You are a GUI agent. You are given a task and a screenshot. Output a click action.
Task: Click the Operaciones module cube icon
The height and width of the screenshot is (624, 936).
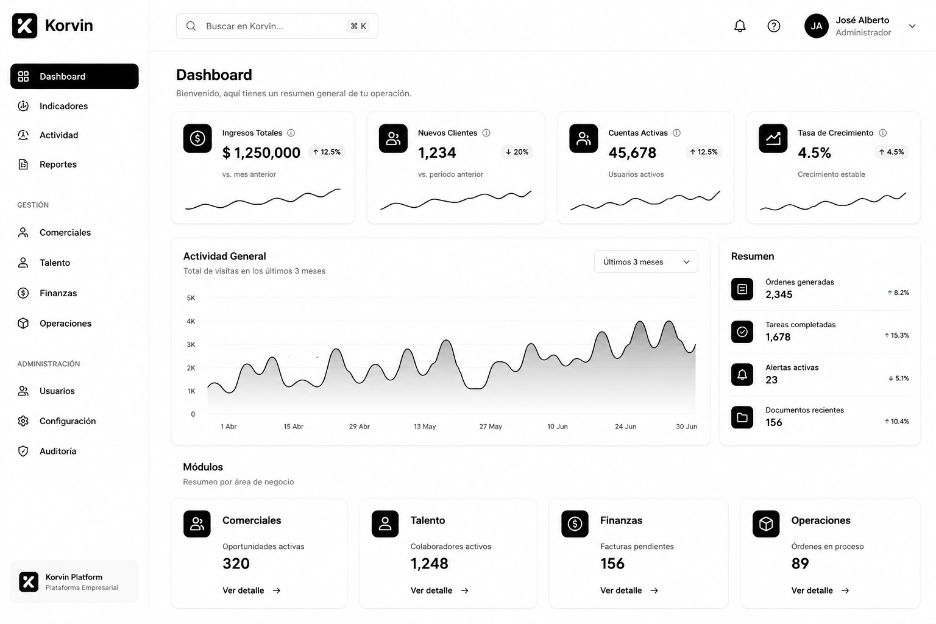[x=766, y=524]
